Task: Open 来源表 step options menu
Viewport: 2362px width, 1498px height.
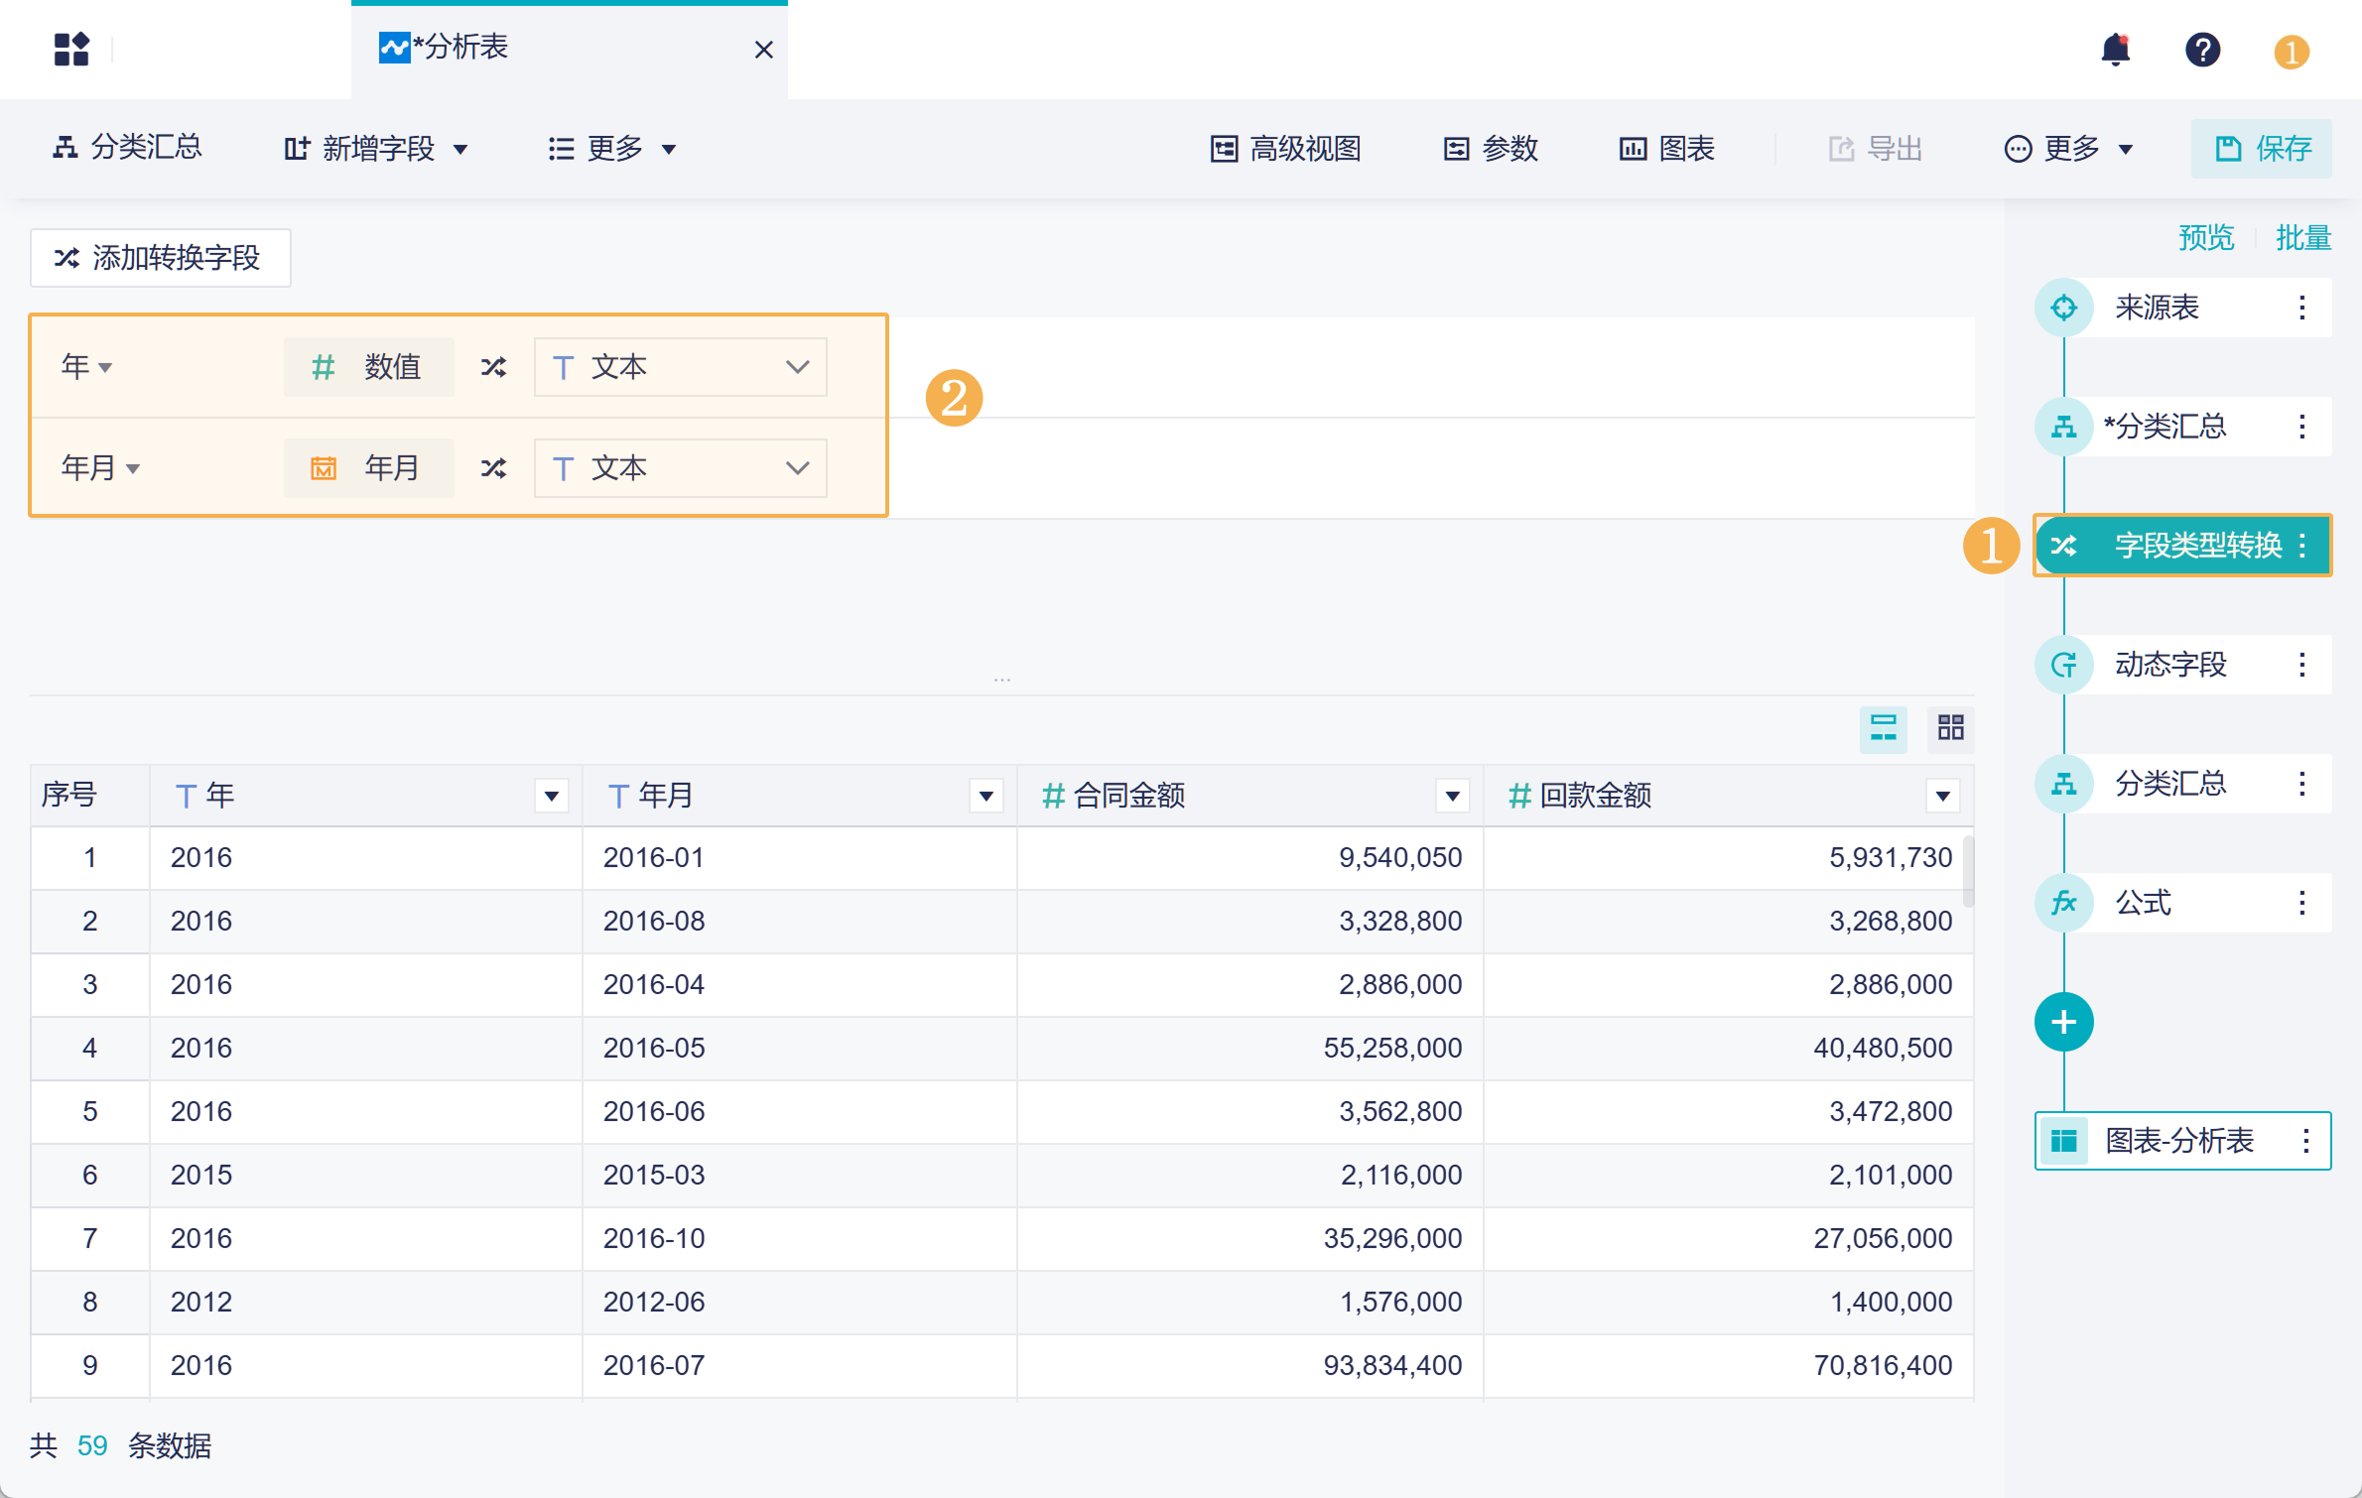Action: point(2301,308)
